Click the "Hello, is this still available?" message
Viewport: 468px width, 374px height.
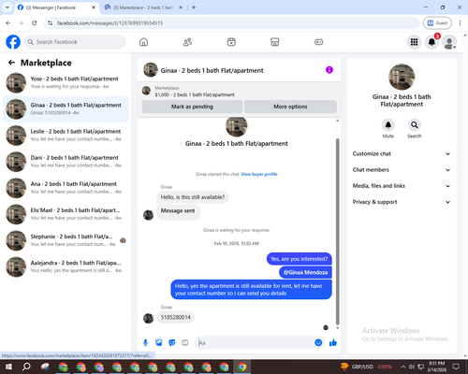pos(193,197)
